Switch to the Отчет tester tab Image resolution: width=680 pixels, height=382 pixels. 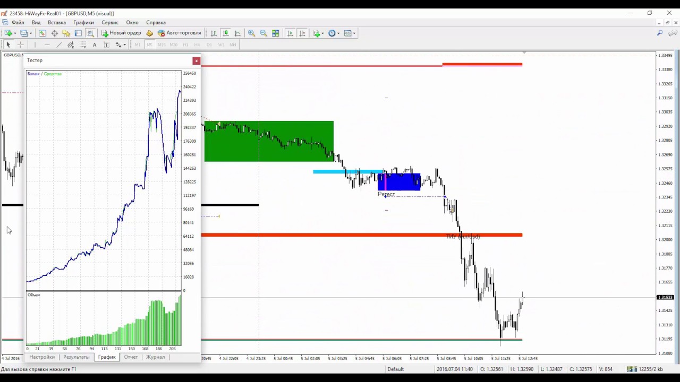(131, 357)
